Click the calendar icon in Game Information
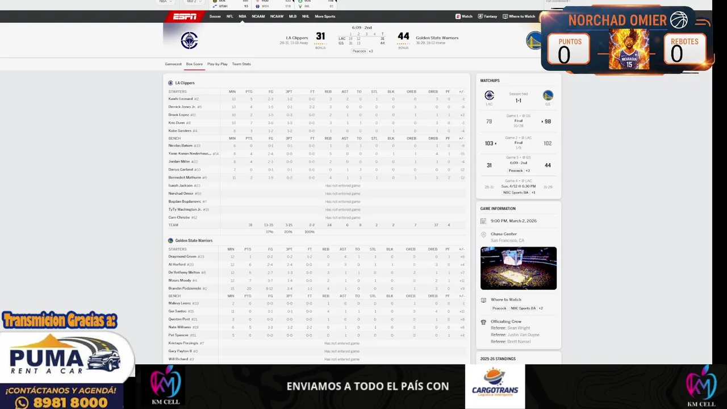 [483, 221]
